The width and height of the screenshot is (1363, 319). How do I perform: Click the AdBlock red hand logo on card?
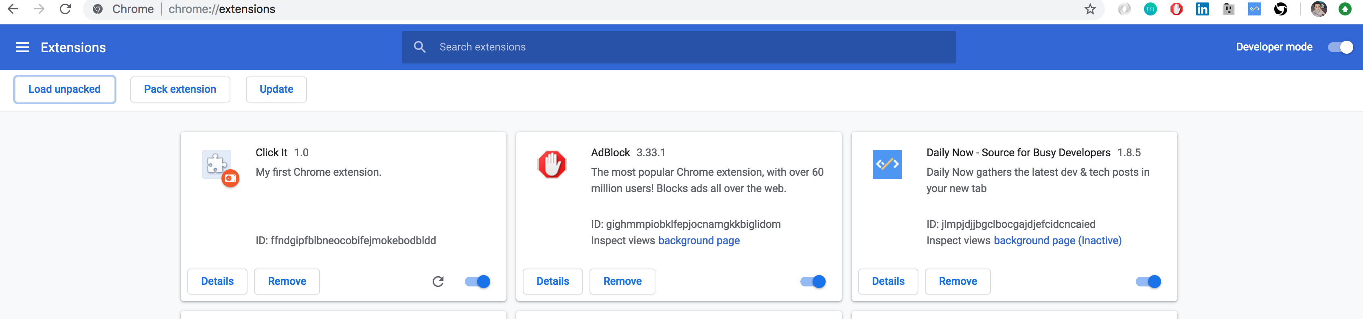pyautogui.click(x=552, y=164)
